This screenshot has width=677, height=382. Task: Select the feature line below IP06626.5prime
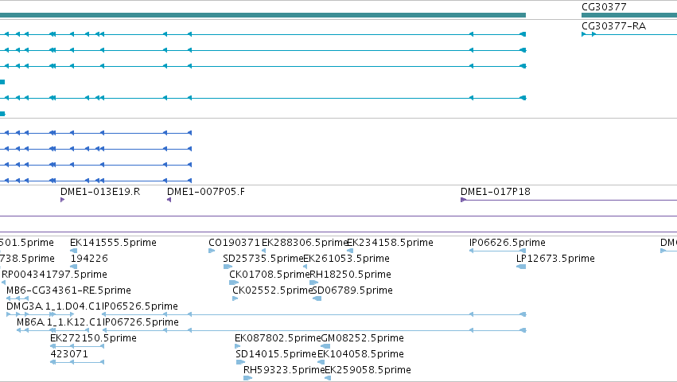tap(497, 251)
